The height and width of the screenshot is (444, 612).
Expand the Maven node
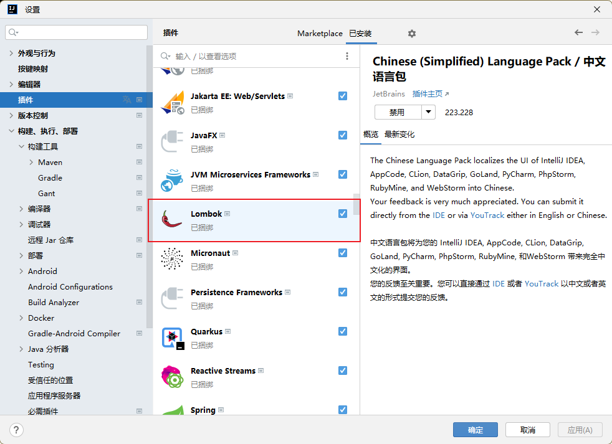pos(32,163)
